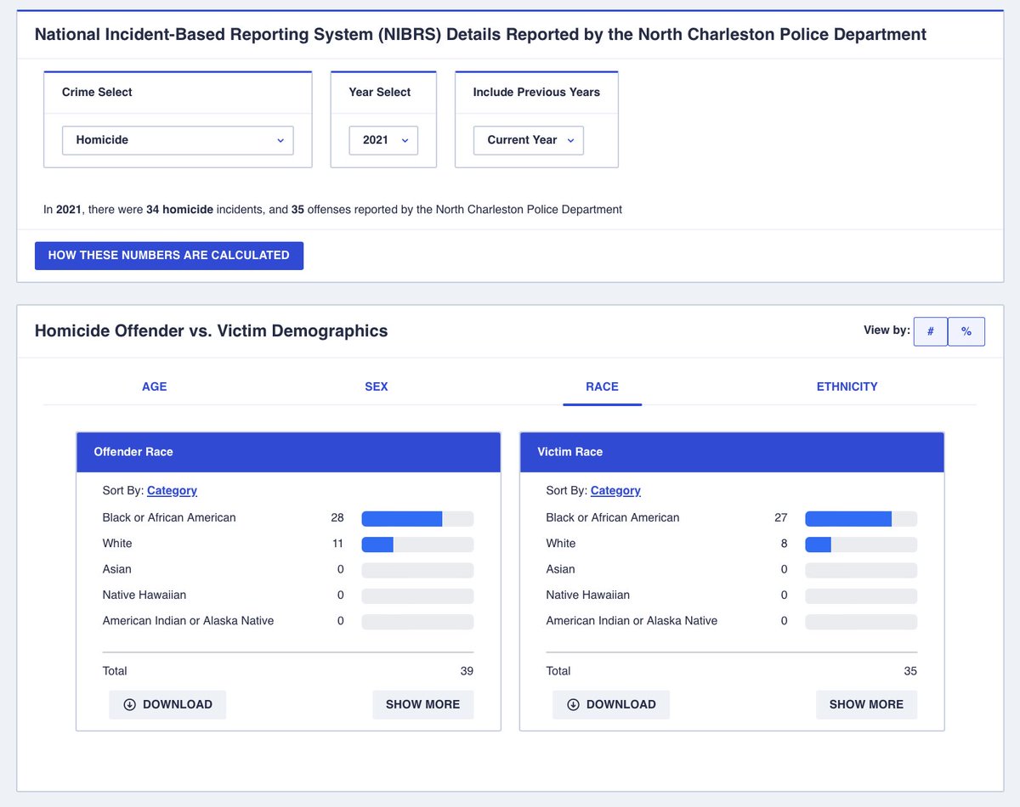Image resolution: width=1020 pixels, height=807 pixels.
Task: Switch view to number (#) mode
Action: coord(931,331)
